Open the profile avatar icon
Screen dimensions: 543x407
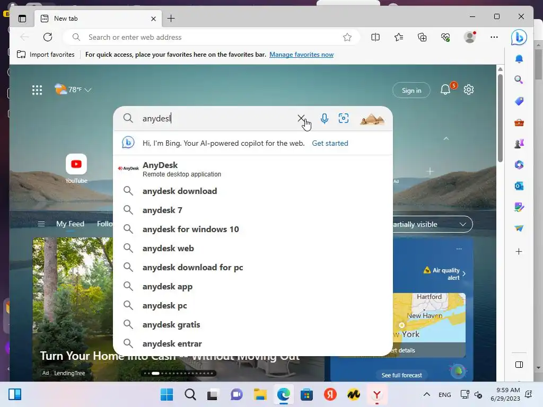(x=470, y=37)
